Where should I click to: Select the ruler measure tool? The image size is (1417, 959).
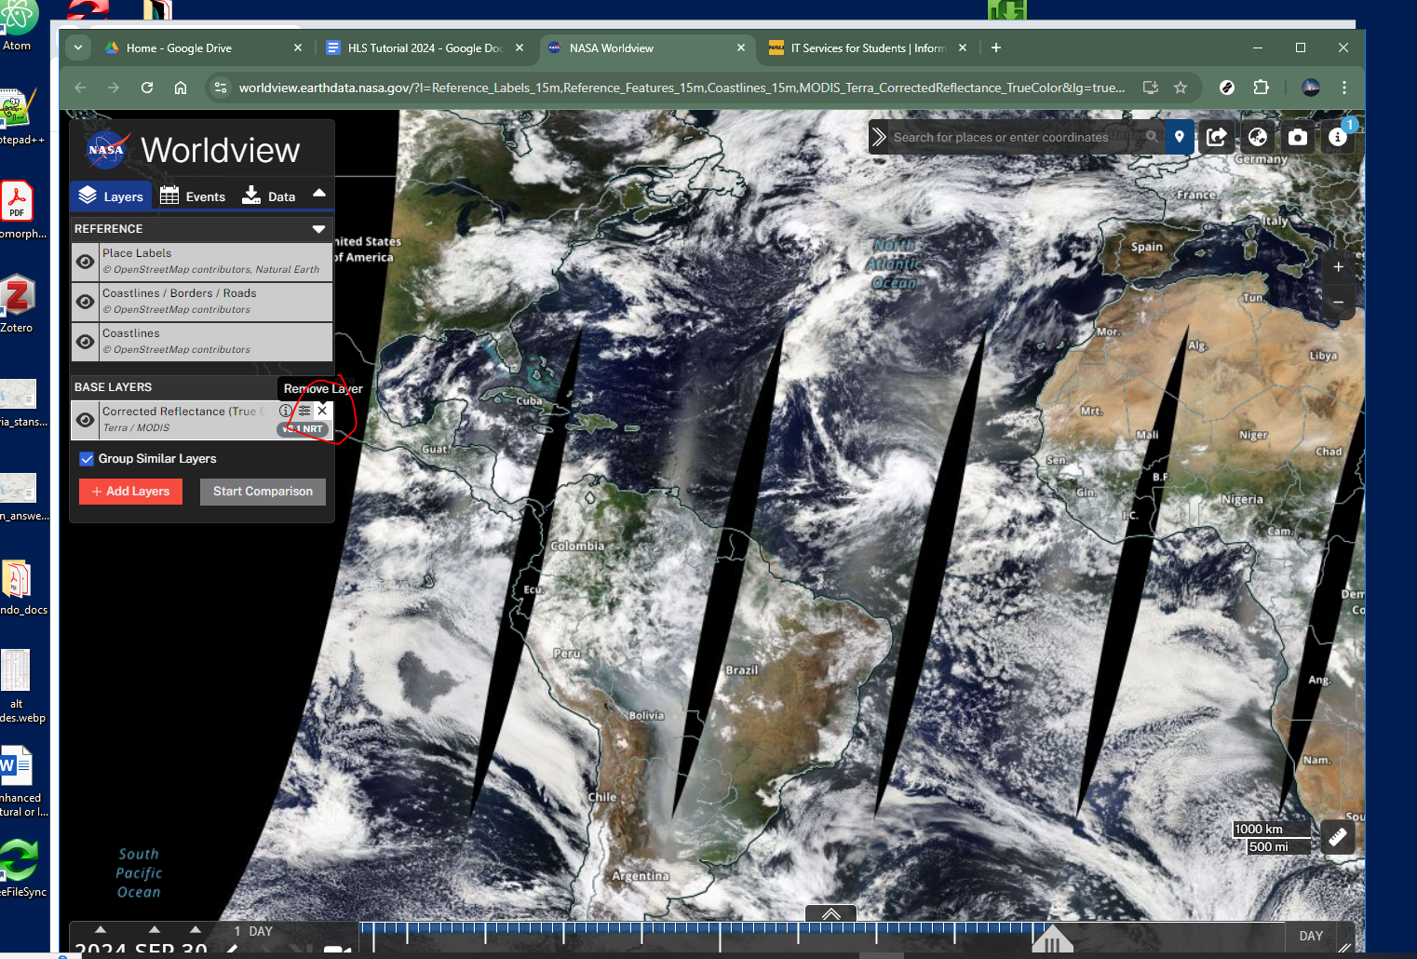(x=1338, y=837)
